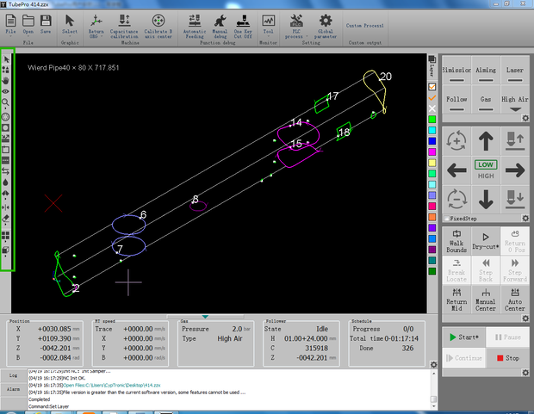Open the File menu icon
This screenshot has width=534, height=414.
(10, 24)
